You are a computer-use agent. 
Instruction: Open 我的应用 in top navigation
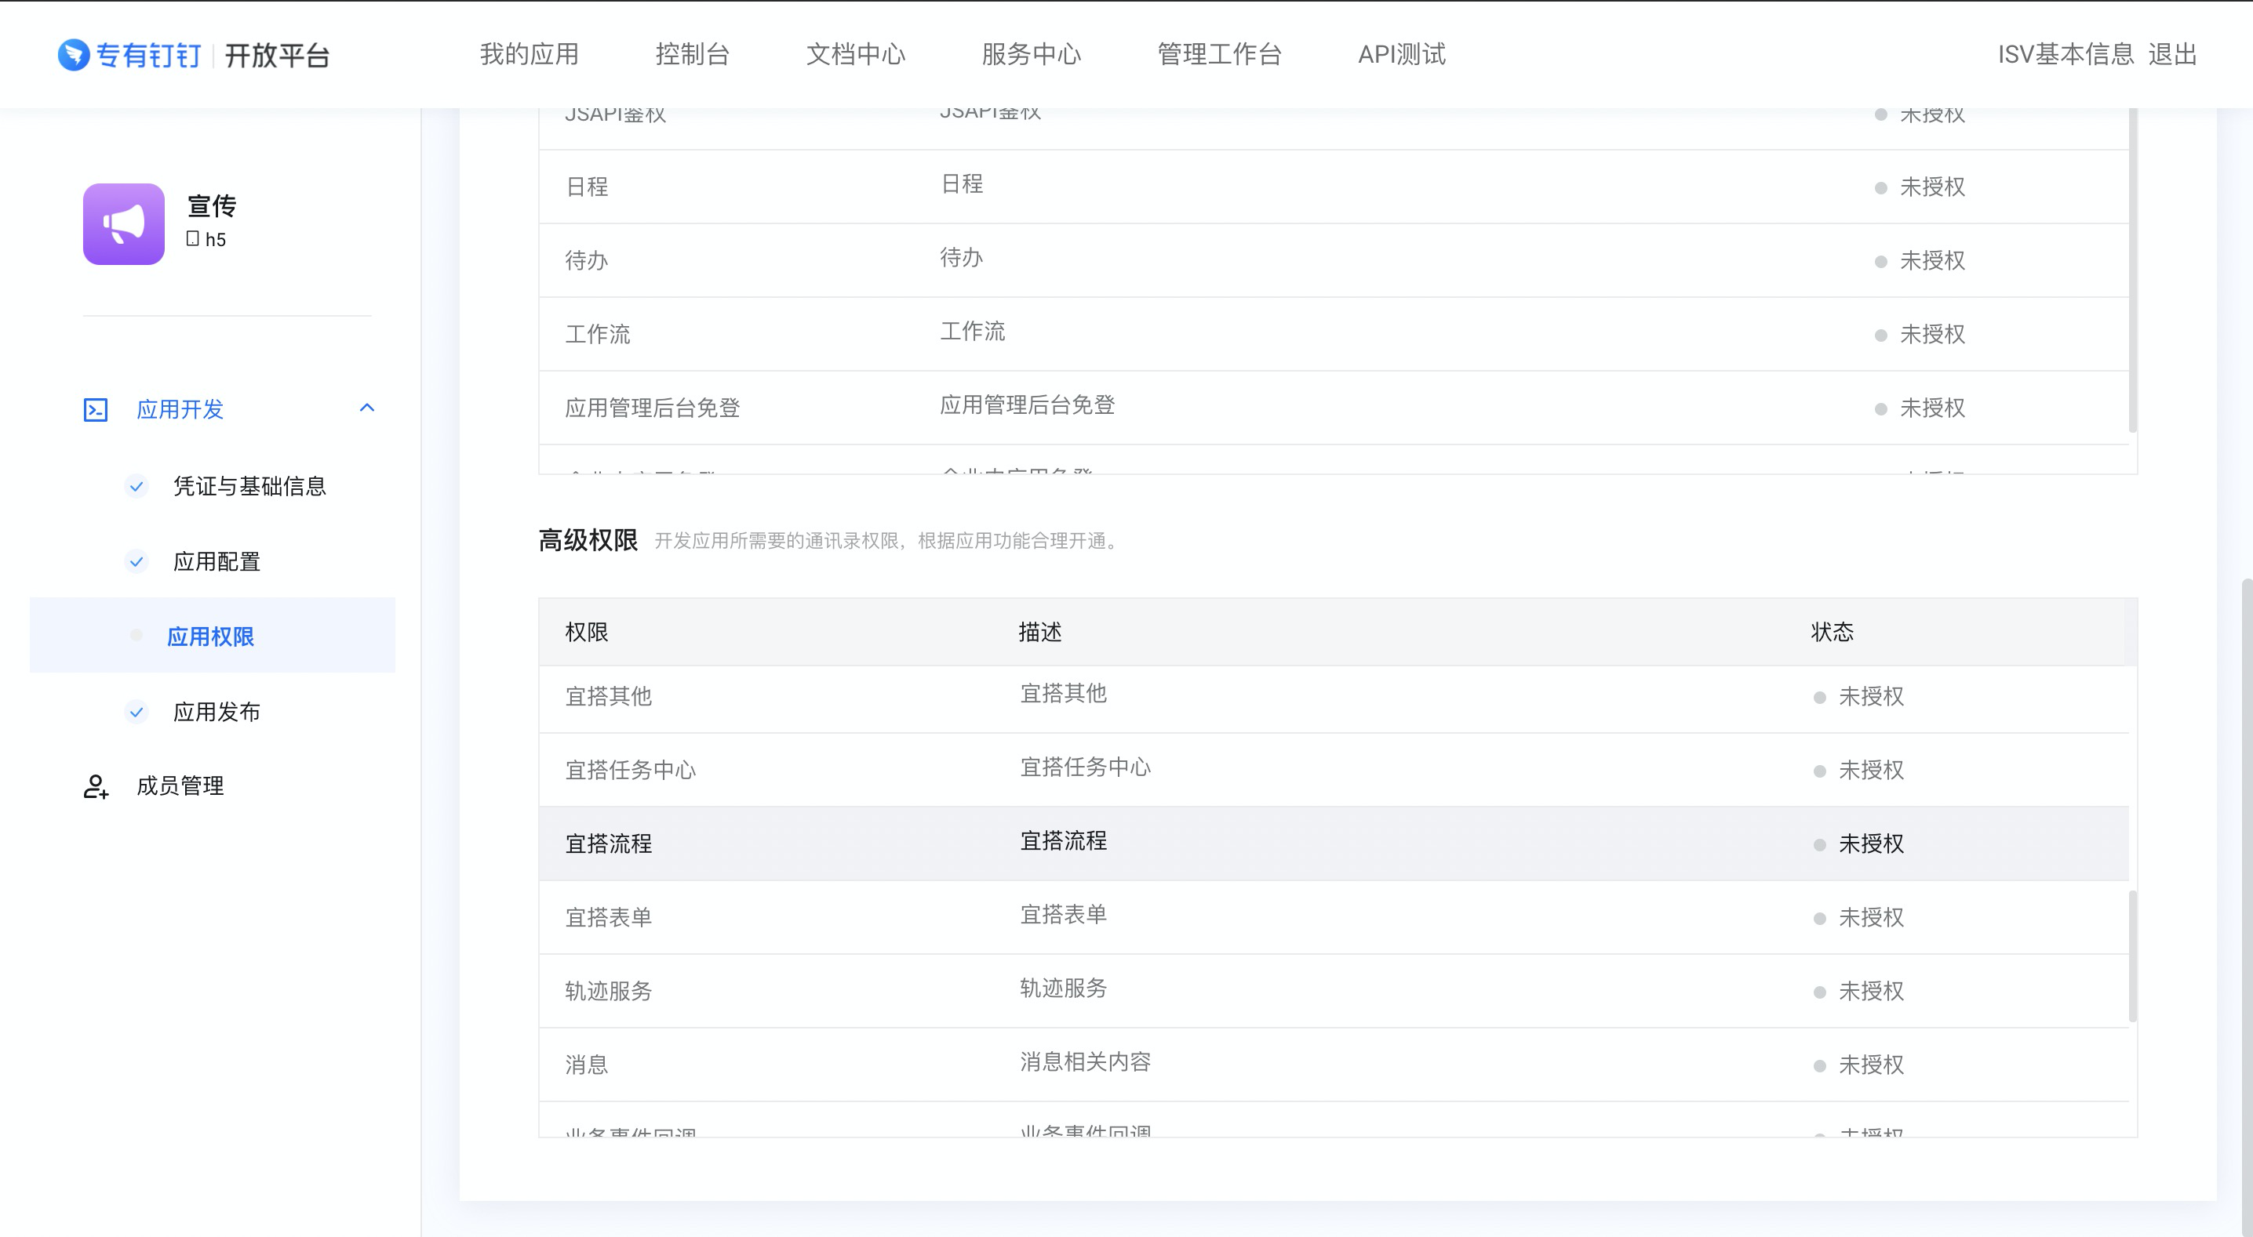tap(530, 54)
